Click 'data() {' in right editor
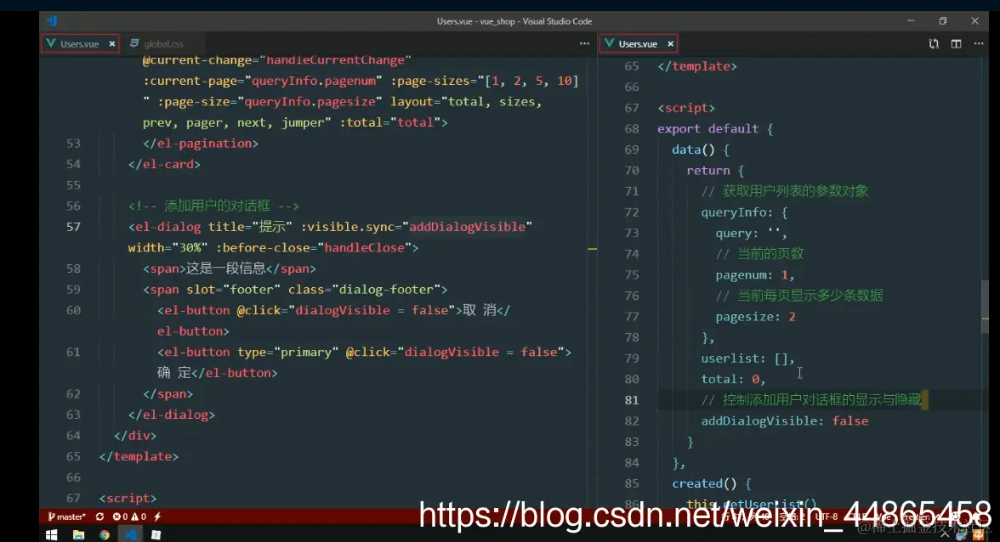This screenshot has width=1000, height=542. pos(701,150)
